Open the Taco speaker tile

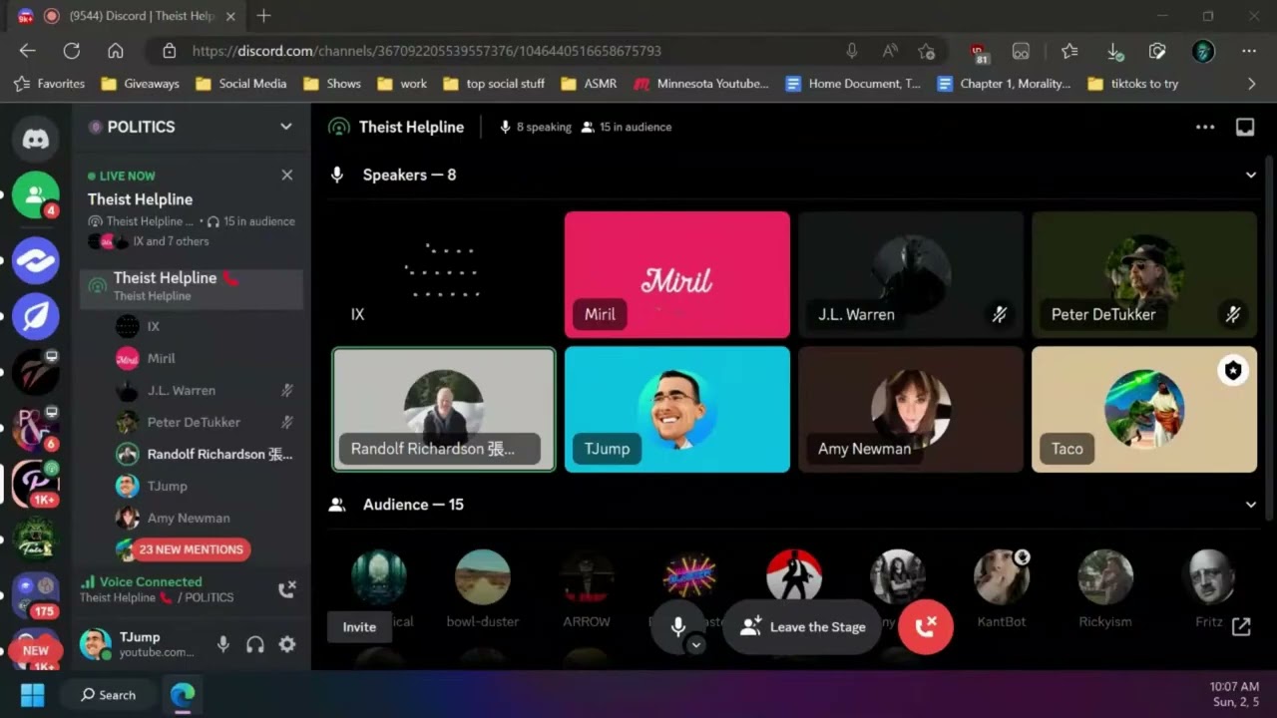tap(1144, 409)
